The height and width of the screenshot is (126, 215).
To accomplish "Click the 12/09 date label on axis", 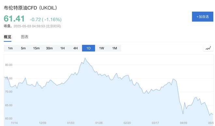I will pyautogui.click(x=42, y=123).
